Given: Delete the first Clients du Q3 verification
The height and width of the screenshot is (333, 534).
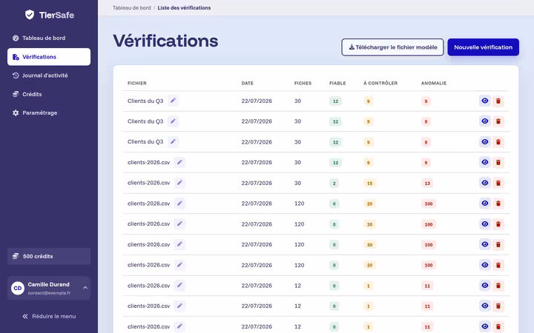Looking at the screenshot, I should coord(498,101).
